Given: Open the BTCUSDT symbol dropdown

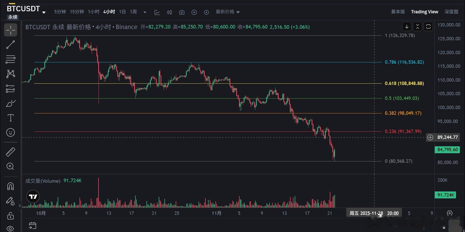Looking at the screenshot, I should pos(44,12).
